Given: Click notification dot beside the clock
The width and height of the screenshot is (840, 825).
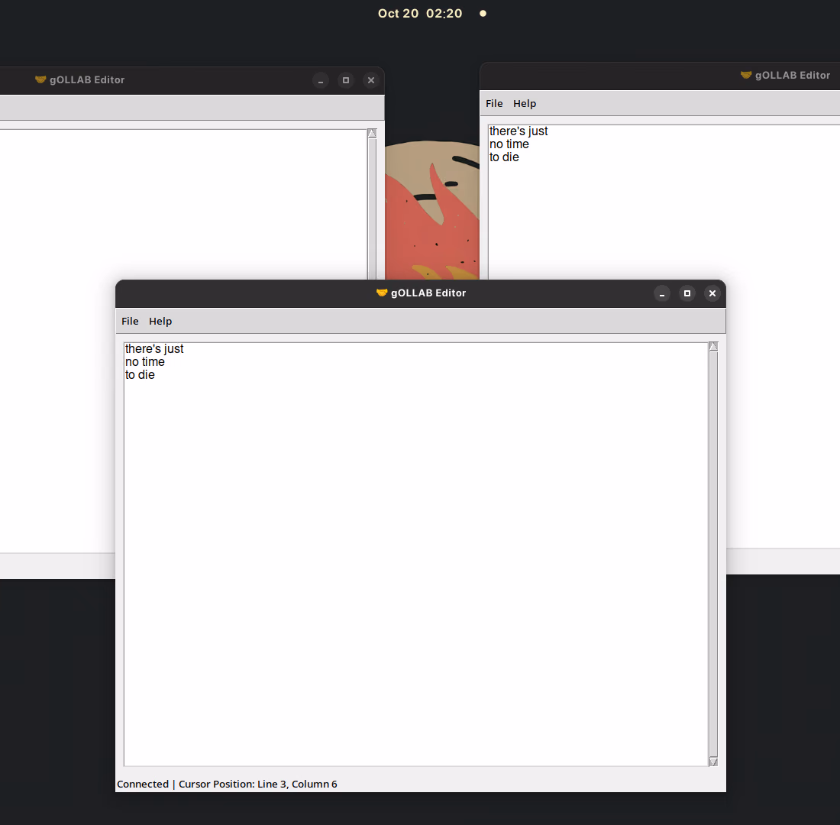Looking at the screenshot, I should 483,14.
